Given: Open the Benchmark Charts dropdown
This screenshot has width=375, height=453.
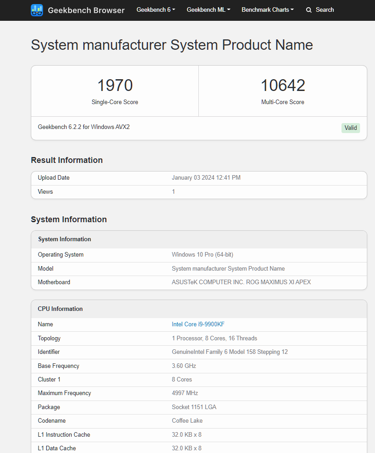Looking at the screenshot, I should point(268,10).
